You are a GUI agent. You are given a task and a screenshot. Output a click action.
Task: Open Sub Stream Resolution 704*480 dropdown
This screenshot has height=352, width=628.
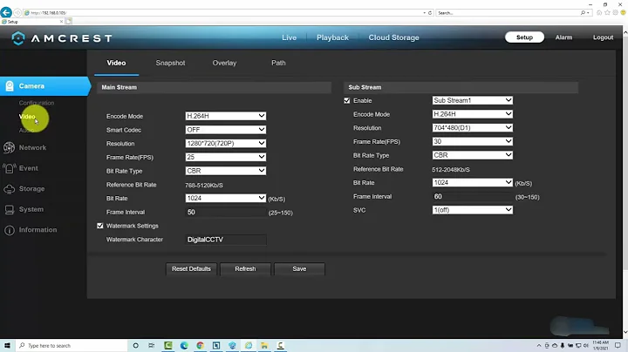click(472, 128)
